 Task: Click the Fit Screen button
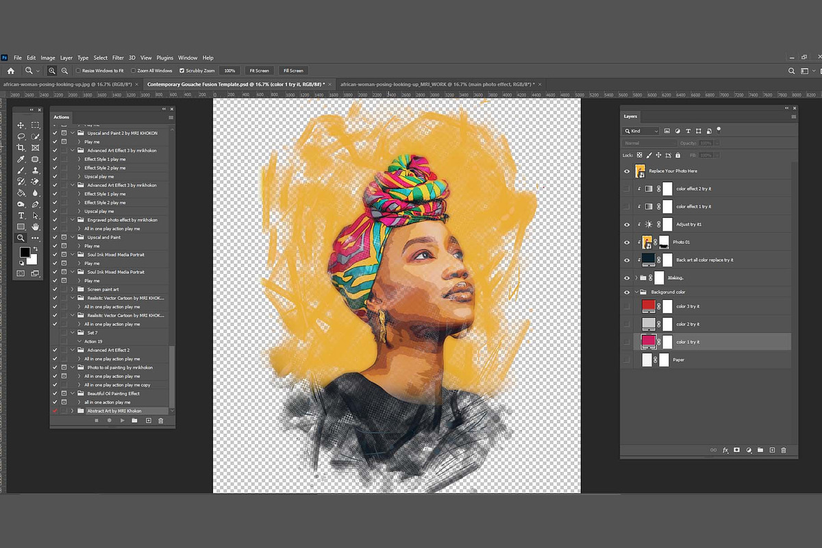pyautogui.click(x=259, y=71)
